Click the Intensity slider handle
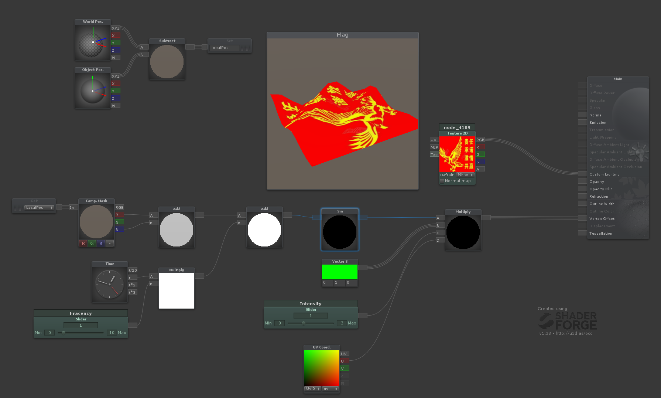This screenshot has width=661, height=398. pyautogui.click(x=304, y=323)
